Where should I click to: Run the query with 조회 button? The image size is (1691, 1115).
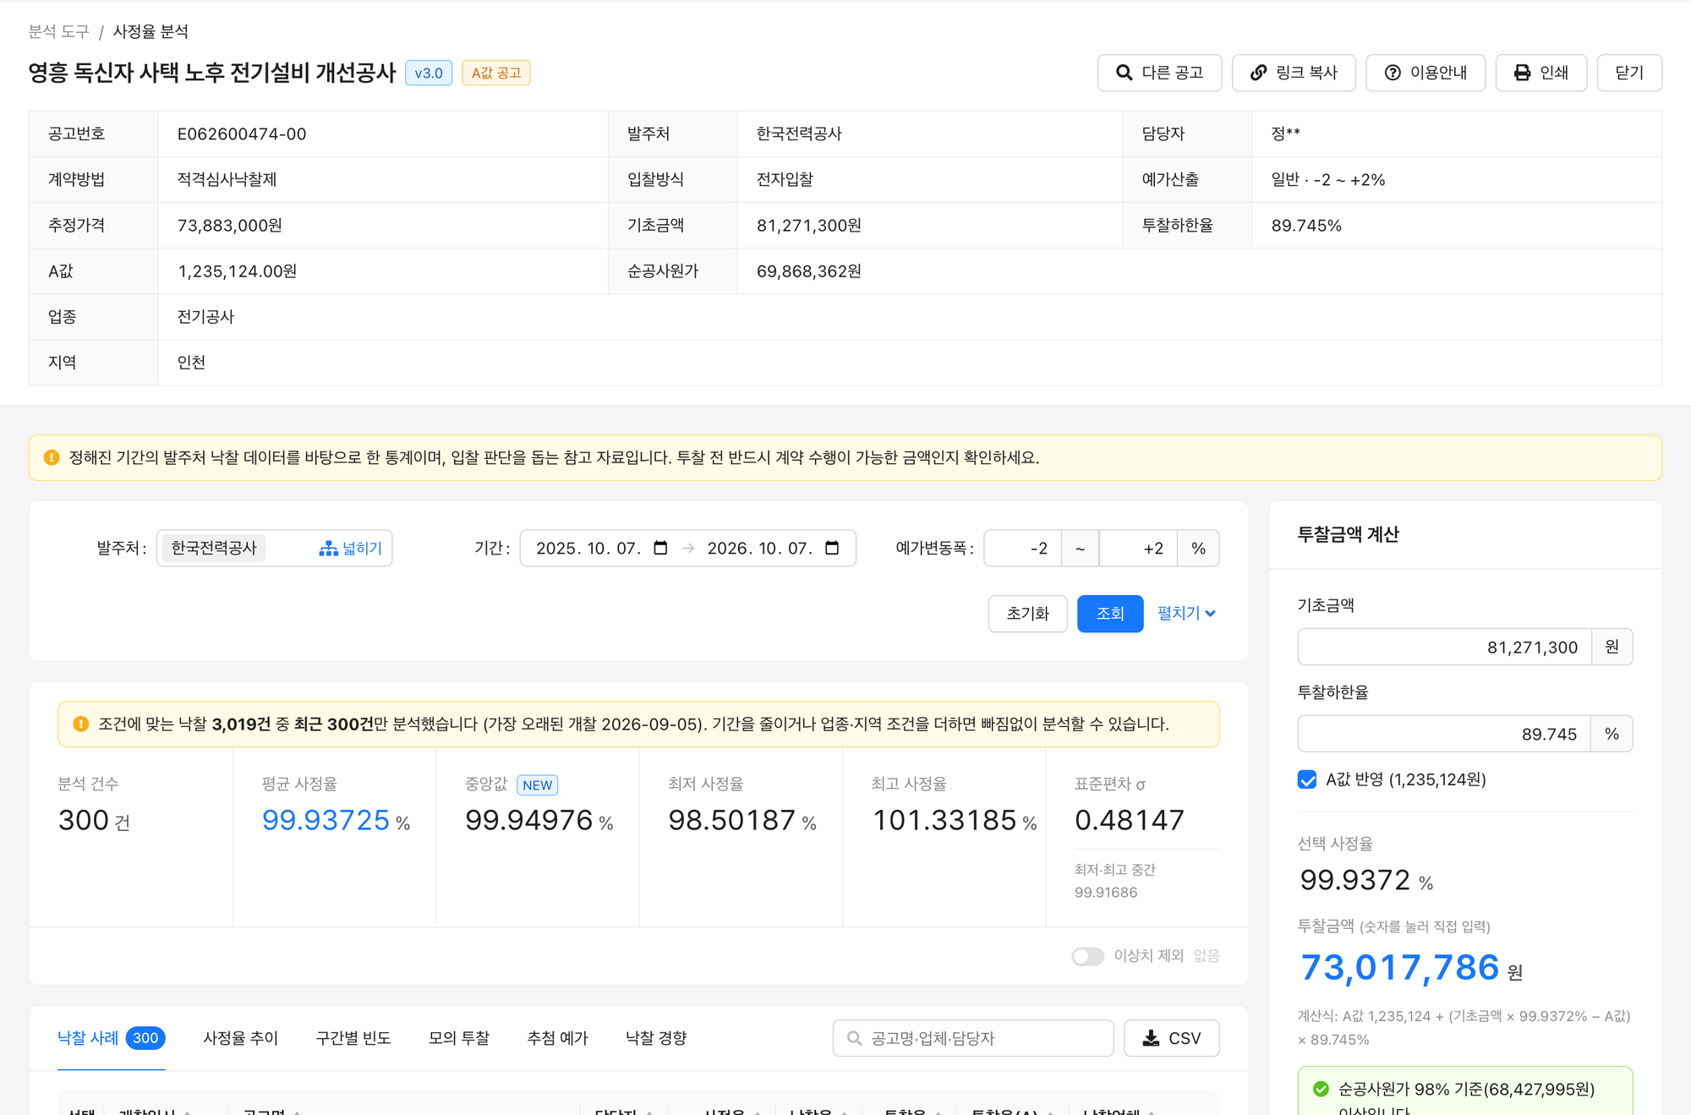[1110, 614]
